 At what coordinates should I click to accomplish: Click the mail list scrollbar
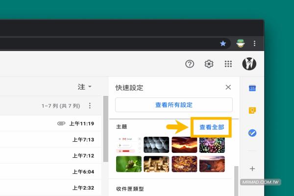point(106,129)
